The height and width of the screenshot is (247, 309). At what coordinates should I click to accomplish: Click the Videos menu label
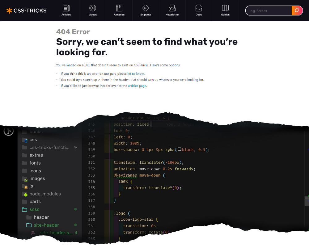93,15
